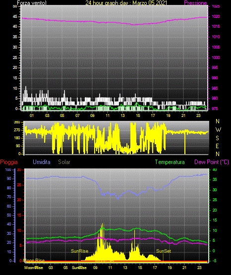The width and height of the screenshot is (231, 275).
Task: Click the 'SunSet' marker label in the lower chart
Action: pos(164,251)
